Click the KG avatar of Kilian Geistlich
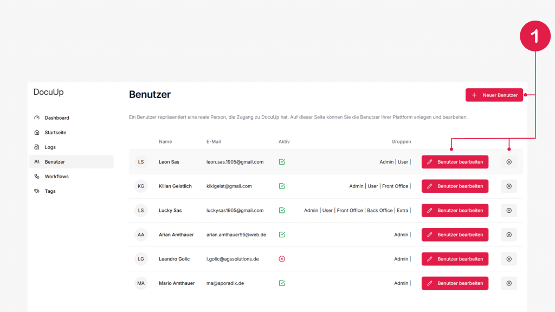555x312 pixels. [x=141, y=186]
